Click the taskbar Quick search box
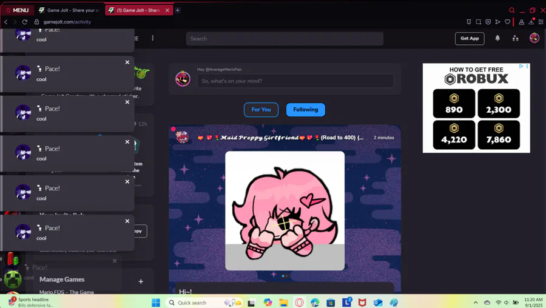Image resolution: width=546 pixels, height=308 pixels. click(x=204, y=303)
